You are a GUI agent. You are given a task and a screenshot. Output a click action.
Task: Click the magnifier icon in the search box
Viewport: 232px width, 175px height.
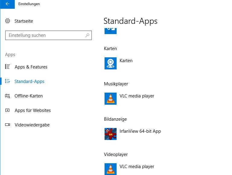pyautogui.click(x=87, y=35)
